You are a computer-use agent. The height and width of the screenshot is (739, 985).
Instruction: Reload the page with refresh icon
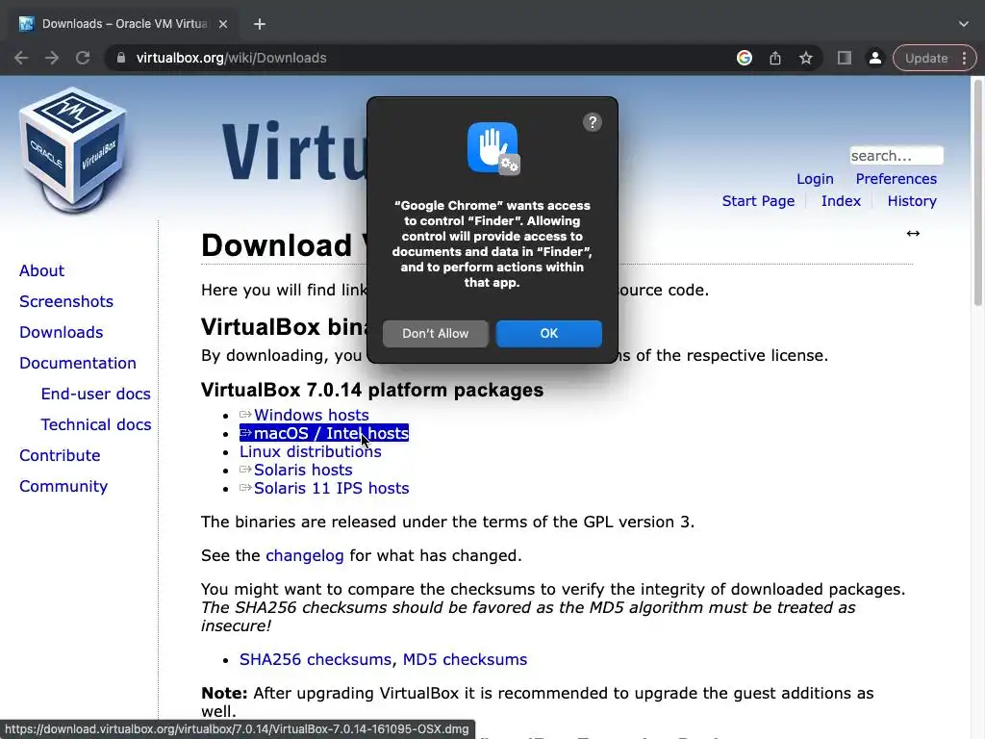point(83,58)
